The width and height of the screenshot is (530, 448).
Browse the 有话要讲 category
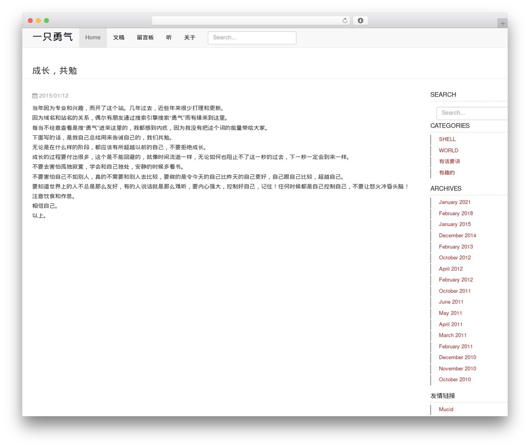coord(450,162)
